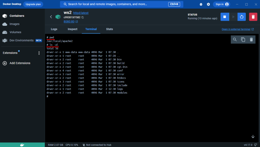Click the Ctrl+K shortcut badge
Image resolution: width=260 pixels, height=147 pixels.
point(174,4)
